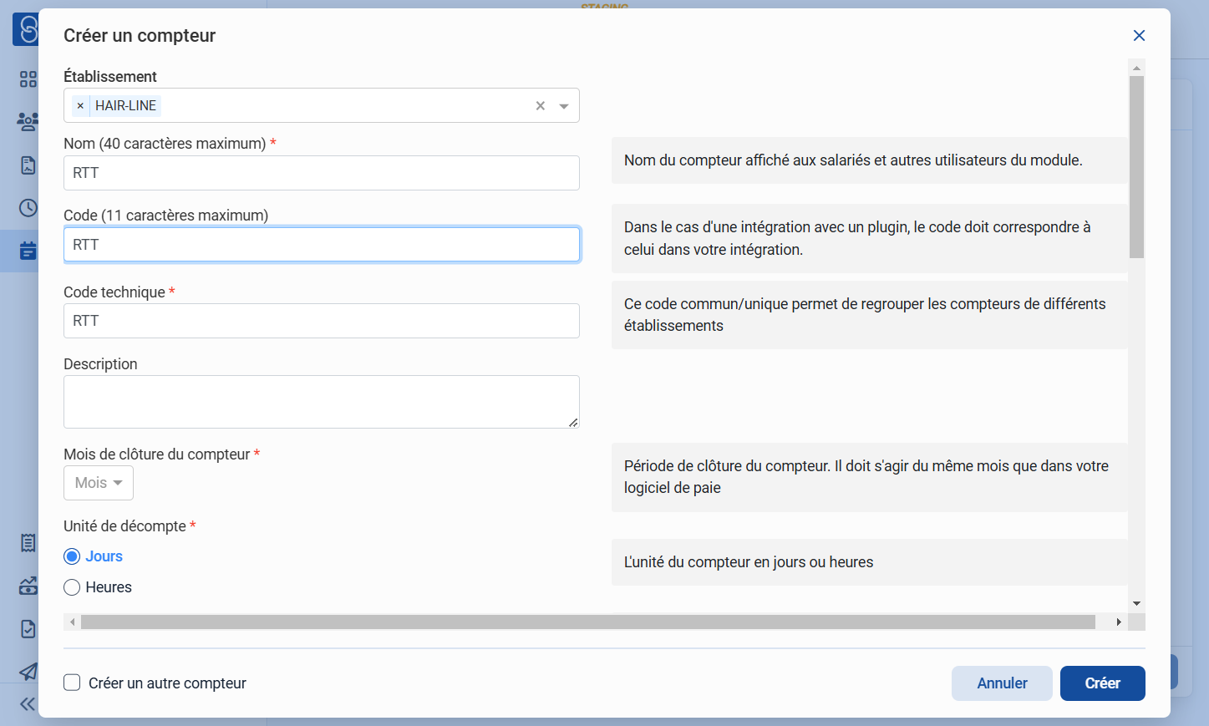Collapse the sidebar with double chevron
Image resolution: width=1209 pixels, height=726 pixels.
28,703
